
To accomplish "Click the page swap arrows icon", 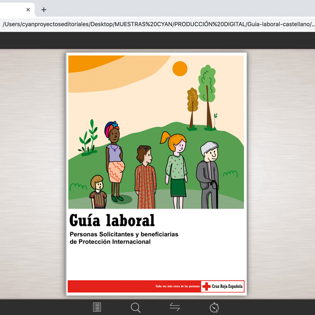I will click(174, 307).
